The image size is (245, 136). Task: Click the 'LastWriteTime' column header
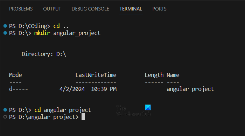click(x=96, y=75)
